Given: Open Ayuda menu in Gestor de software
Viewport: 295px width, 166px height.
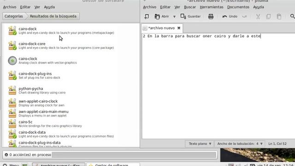Looking at the screenshot, I should click(x=49, y=7).
